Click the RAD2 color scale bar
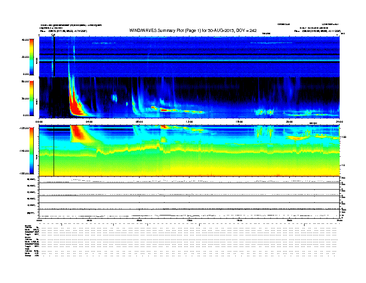The image size is (366, 283). (x=31, y=57)
